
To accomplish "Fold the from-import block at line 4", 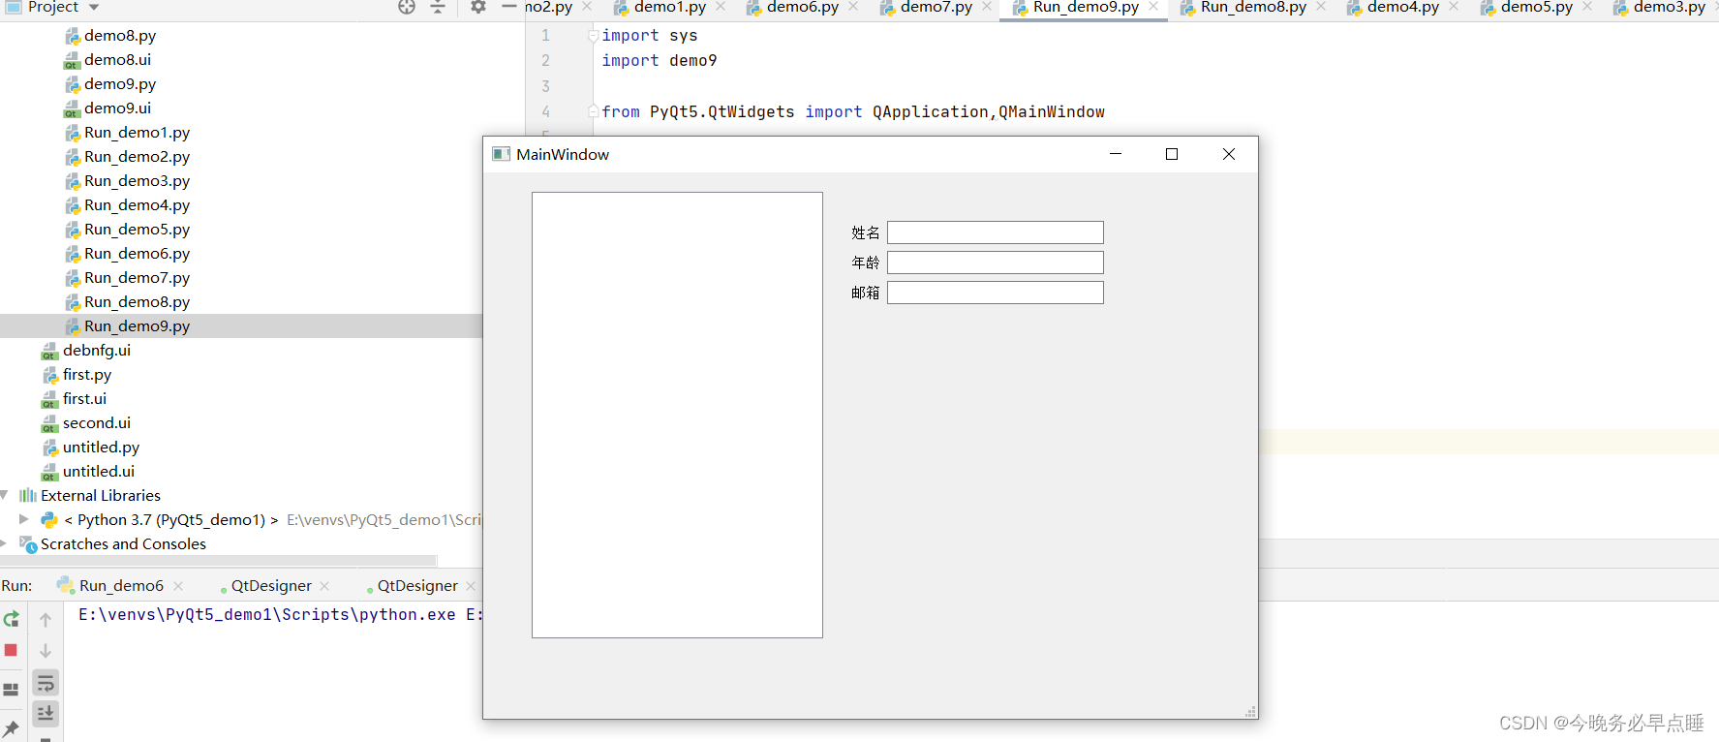I will (x=593, y=112).
